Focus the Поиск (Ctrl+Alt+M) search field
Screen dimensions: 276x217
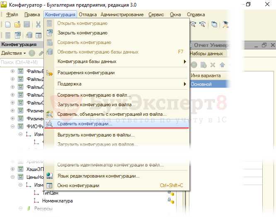(22, 62)
